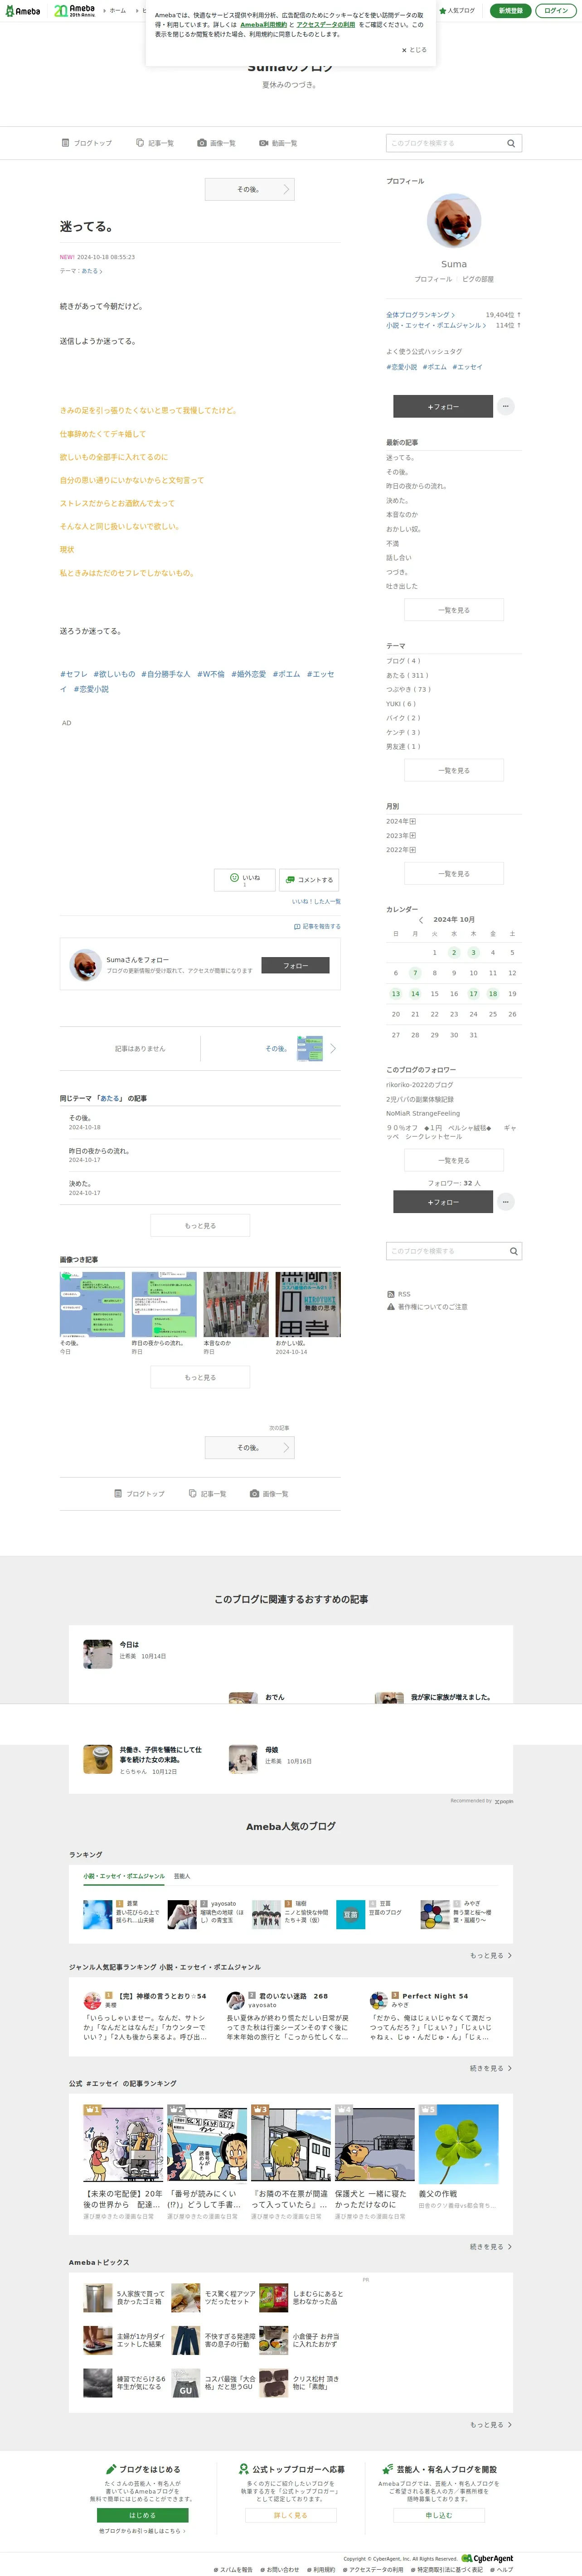The image size is (582, 2576).
Task: Open follower blog NoMiaR StrangeFeeling
Action: pos(423,1113)
